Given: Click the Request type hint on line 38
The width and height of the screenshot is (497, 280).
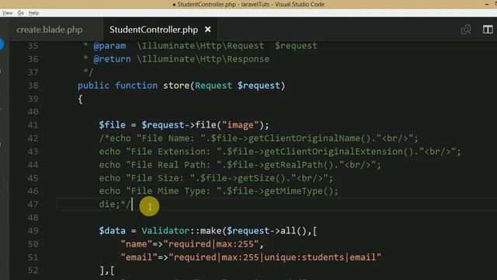Looking at the screenshot, I should tap(214, 86).
